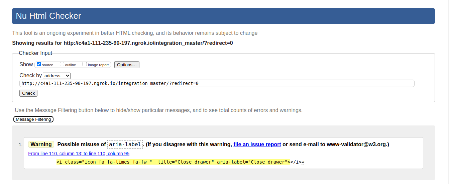The width and height of the screenshot is (449, 184).
Task: Click the www-validator@w3.org email text
Action: click(357, 145)
